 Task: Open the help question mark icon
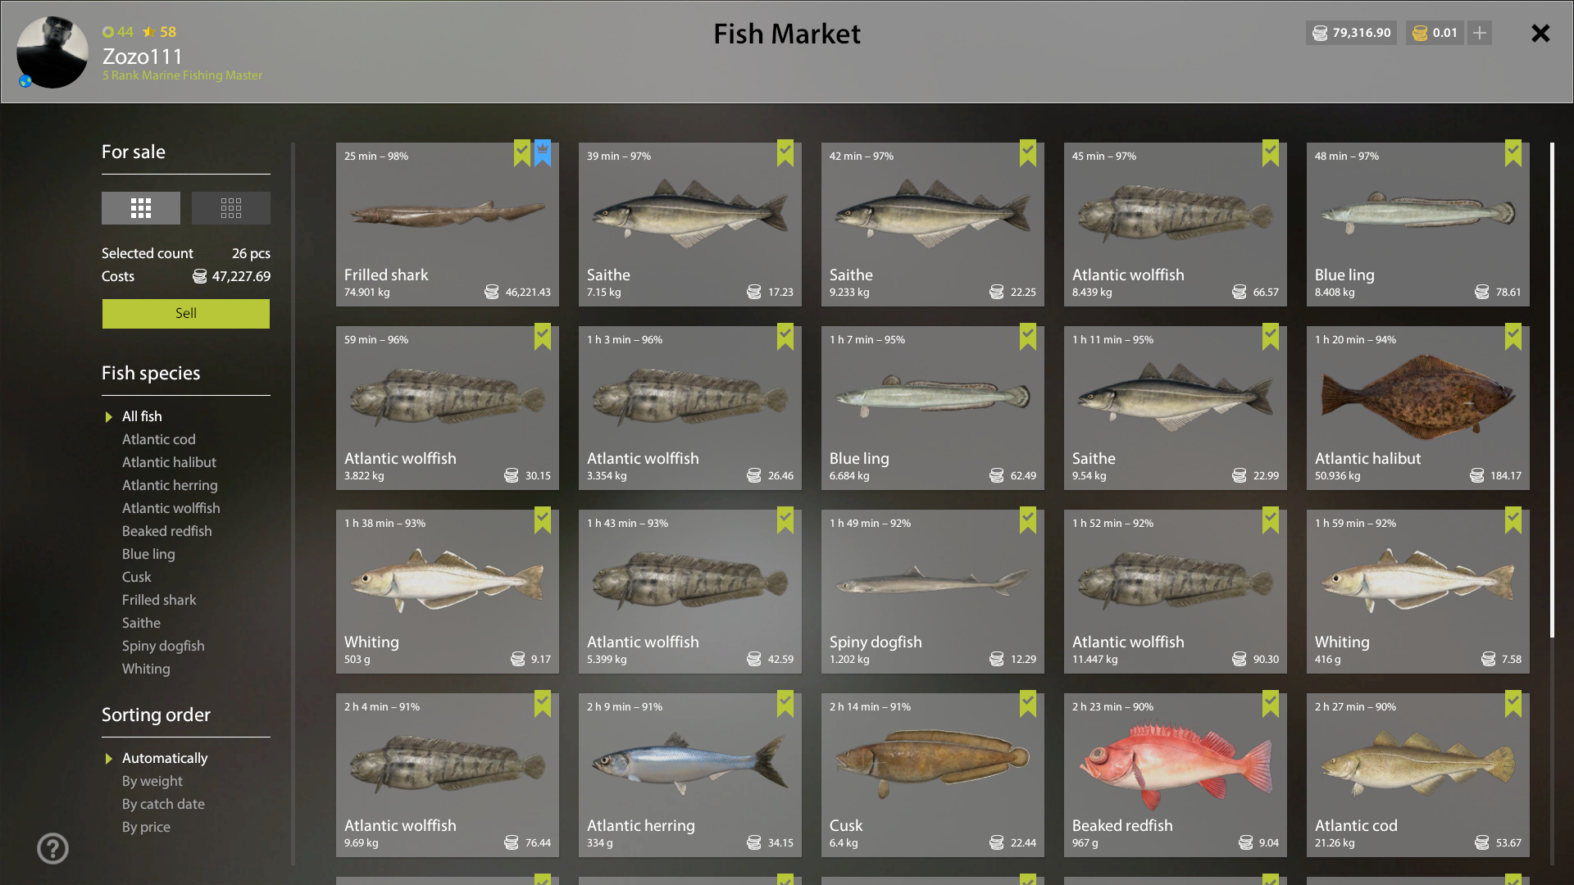coord(52,848)
